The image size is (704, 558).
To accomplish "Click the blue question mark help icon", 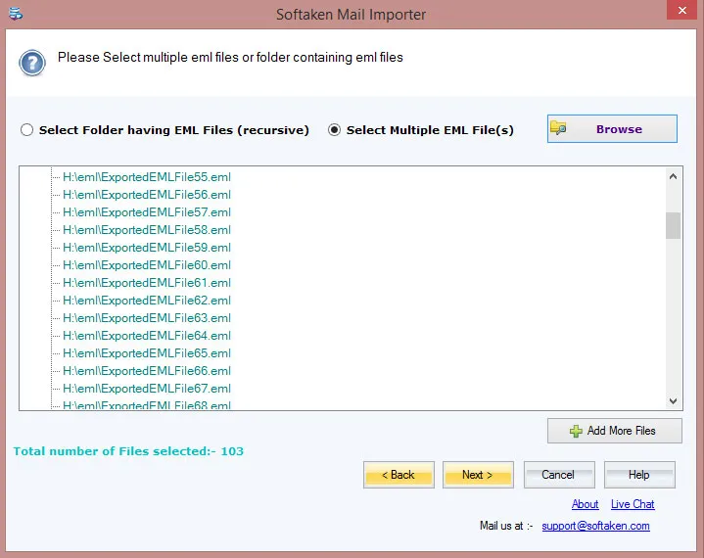I will click(x=32, y=63).
